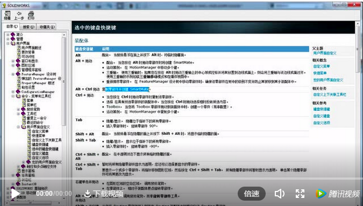Screen dimensions: 363x206
Task: Select the 管理 book icon in tree
Action: coord(13,39)
